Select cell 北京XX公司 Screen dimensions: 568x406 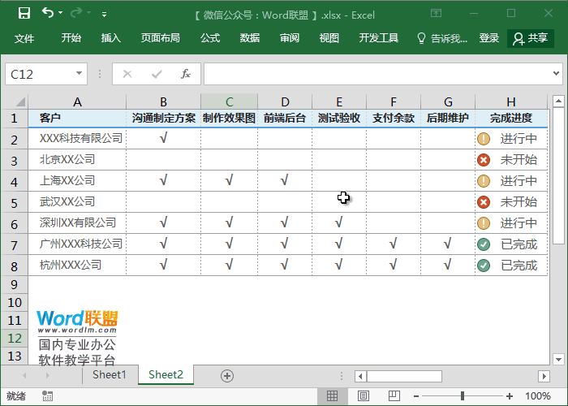tap(77, 159)
